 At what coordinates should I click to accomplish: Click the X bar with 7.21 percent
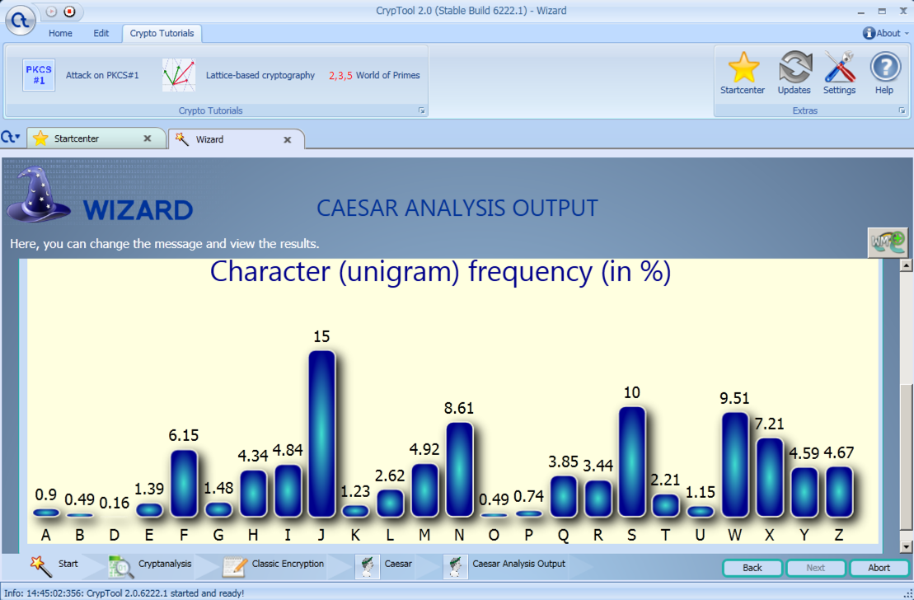[770, 477]
